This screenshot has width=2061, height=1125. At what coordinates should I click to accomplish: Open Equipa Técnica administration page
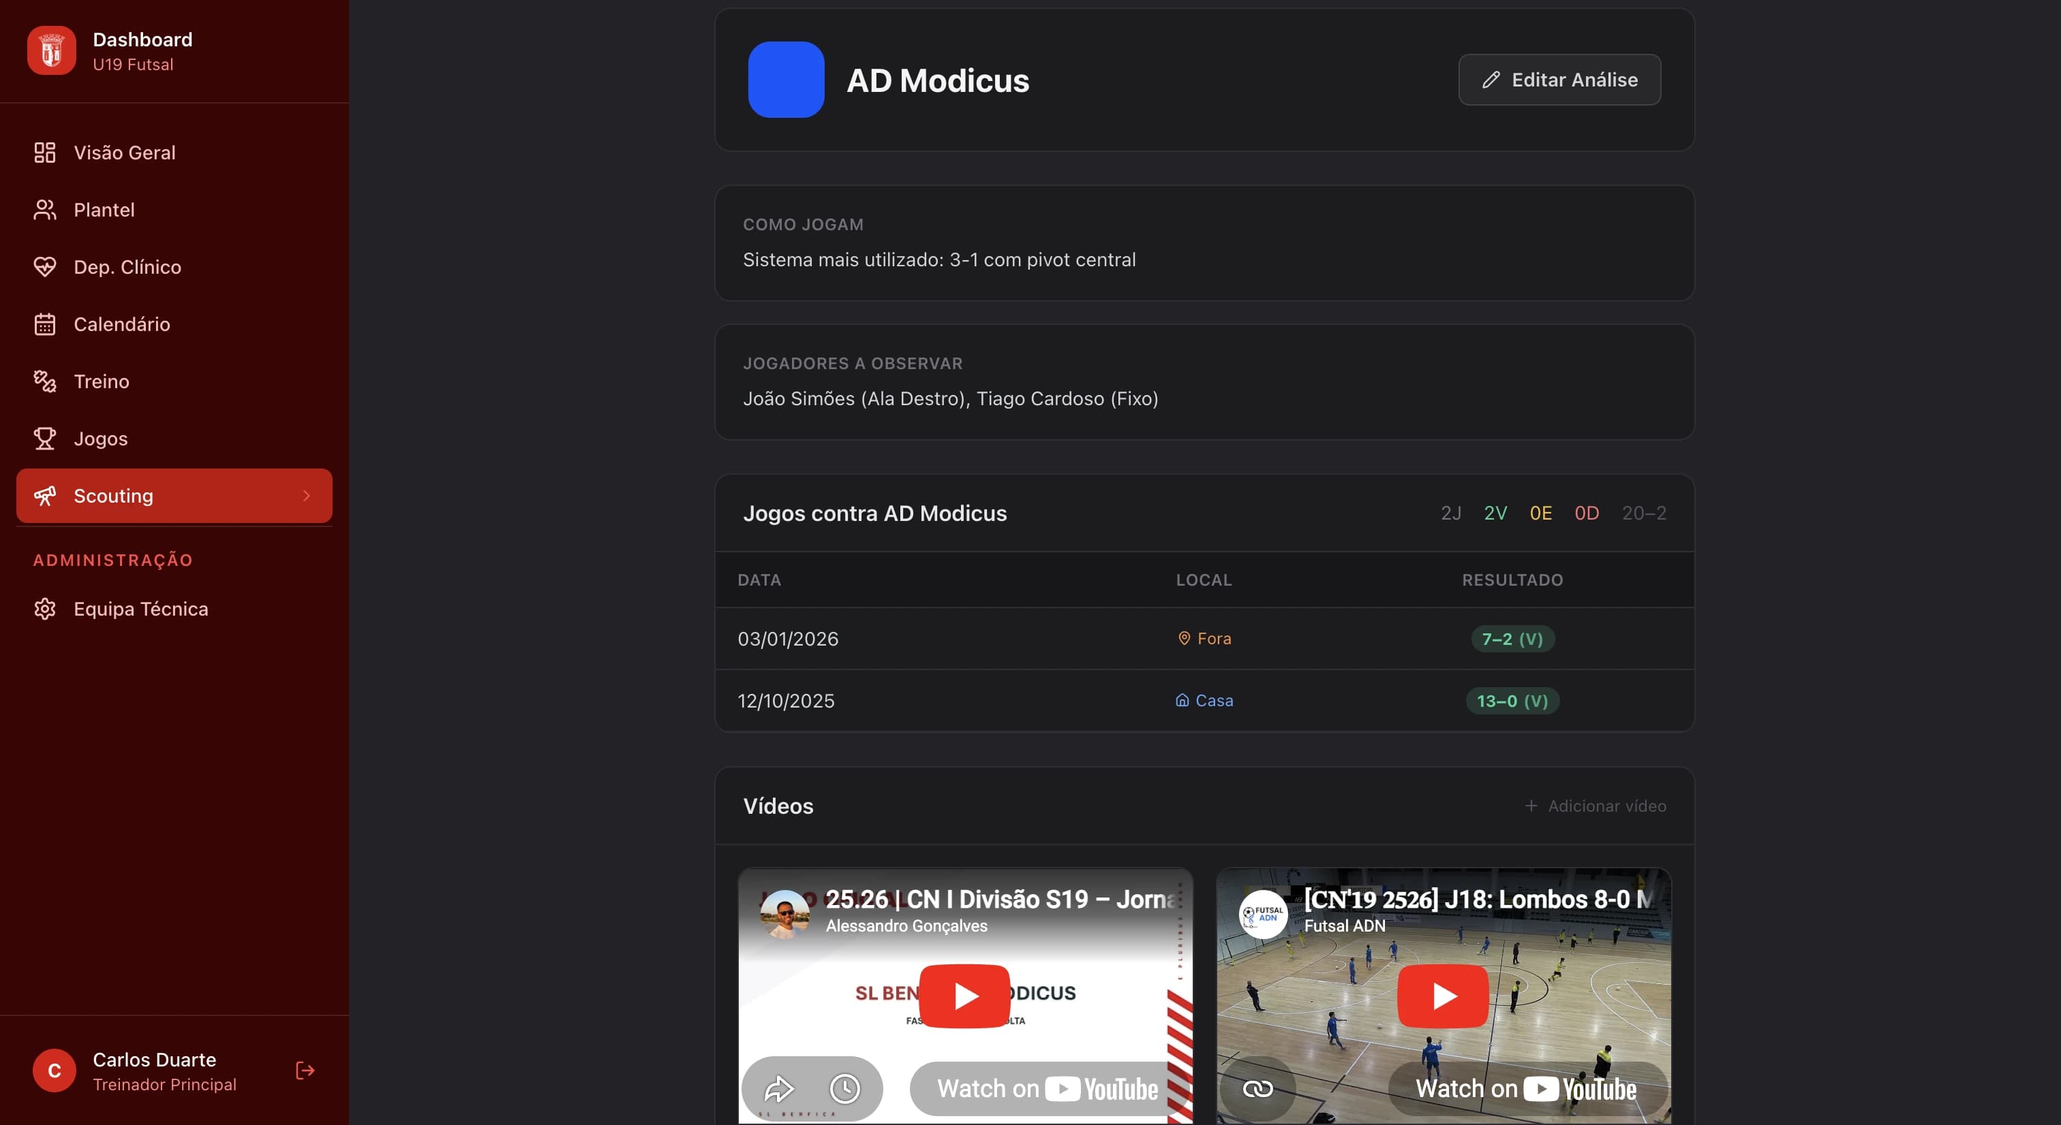174,609
